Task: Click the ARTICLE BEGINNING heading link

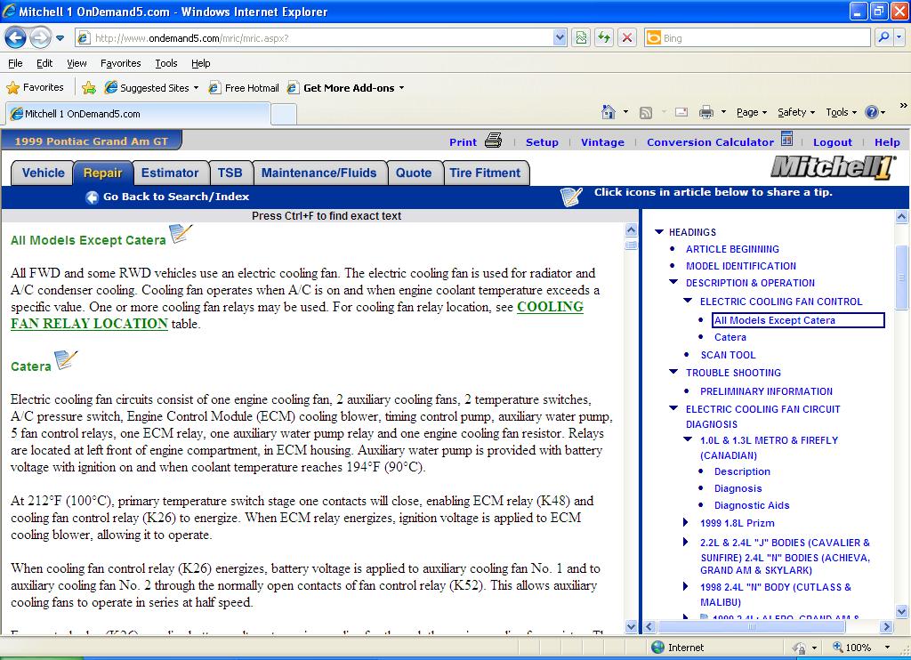Action: [733, 249]
